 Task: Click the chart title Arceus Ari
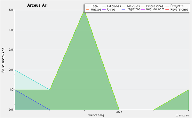[x=37, y=5]
